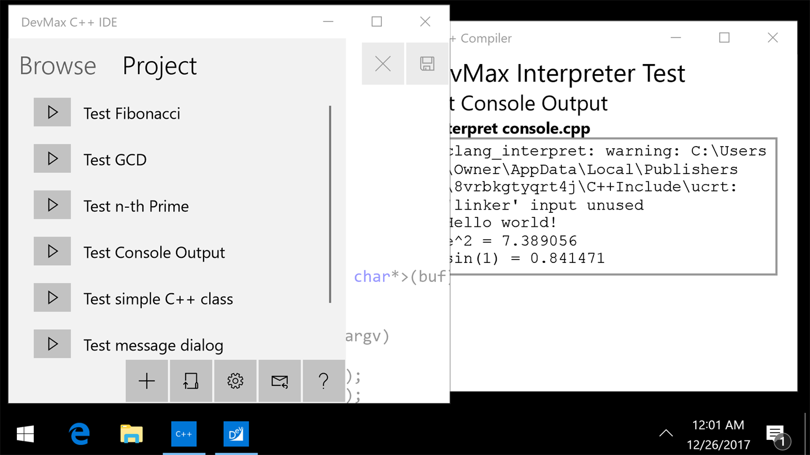Switch to the Project tab
810x455 pixels.
(x=160, y=66)
